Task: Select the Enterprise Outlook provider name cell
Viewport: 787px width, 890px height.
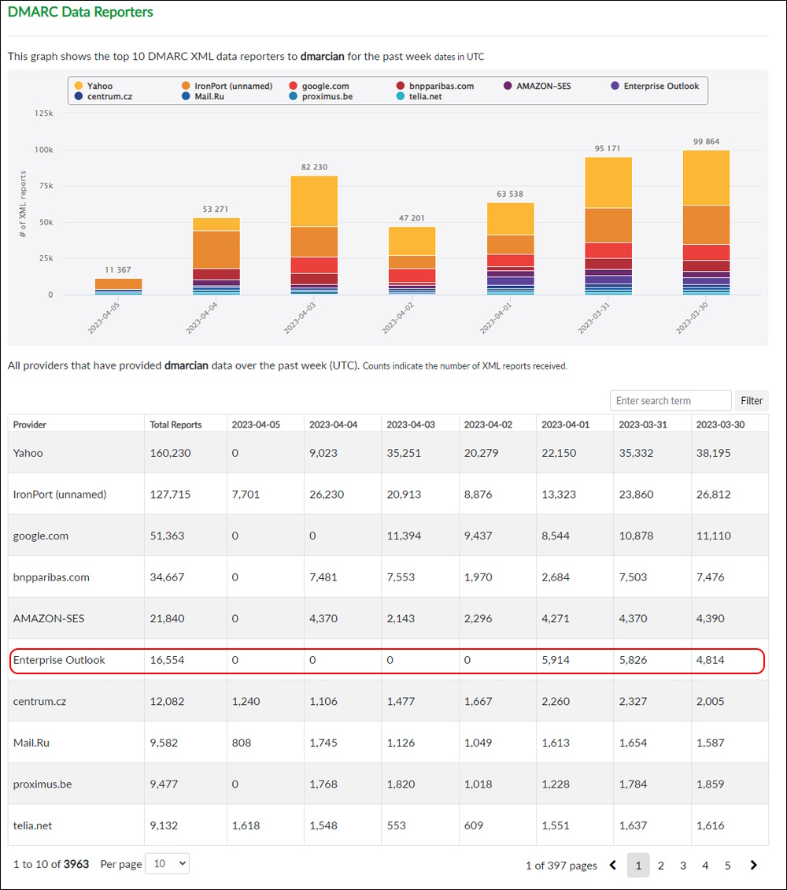Action: tap(76, 660)
